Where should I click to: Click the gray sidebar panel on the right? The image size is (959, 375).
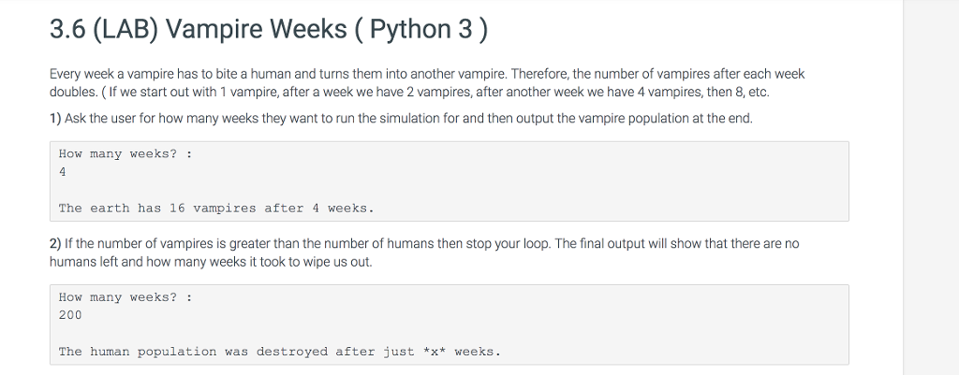tap(931, 187)
